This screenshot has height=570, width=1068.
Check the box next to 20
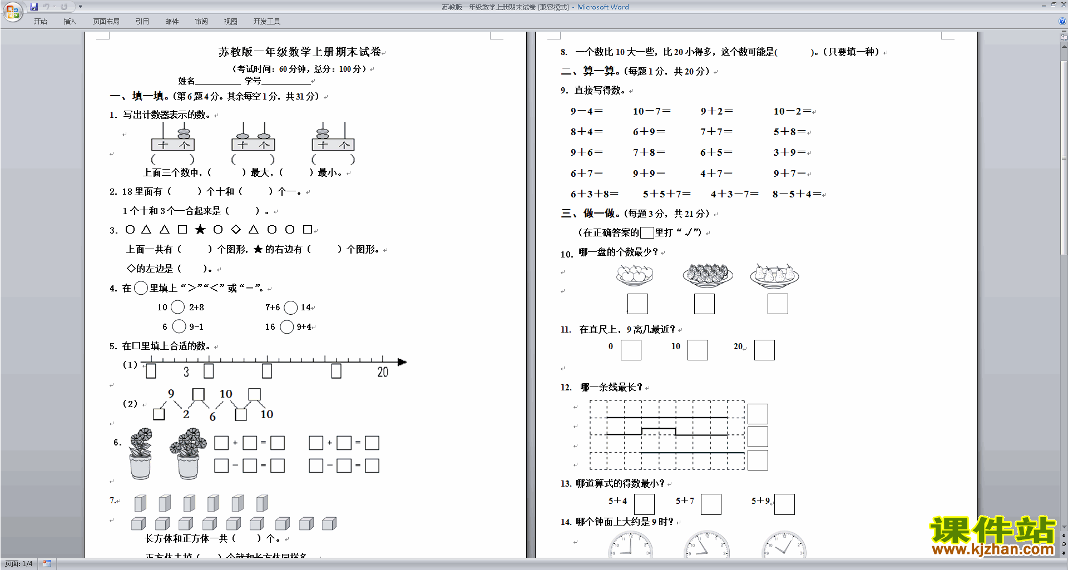pos(764,350)
